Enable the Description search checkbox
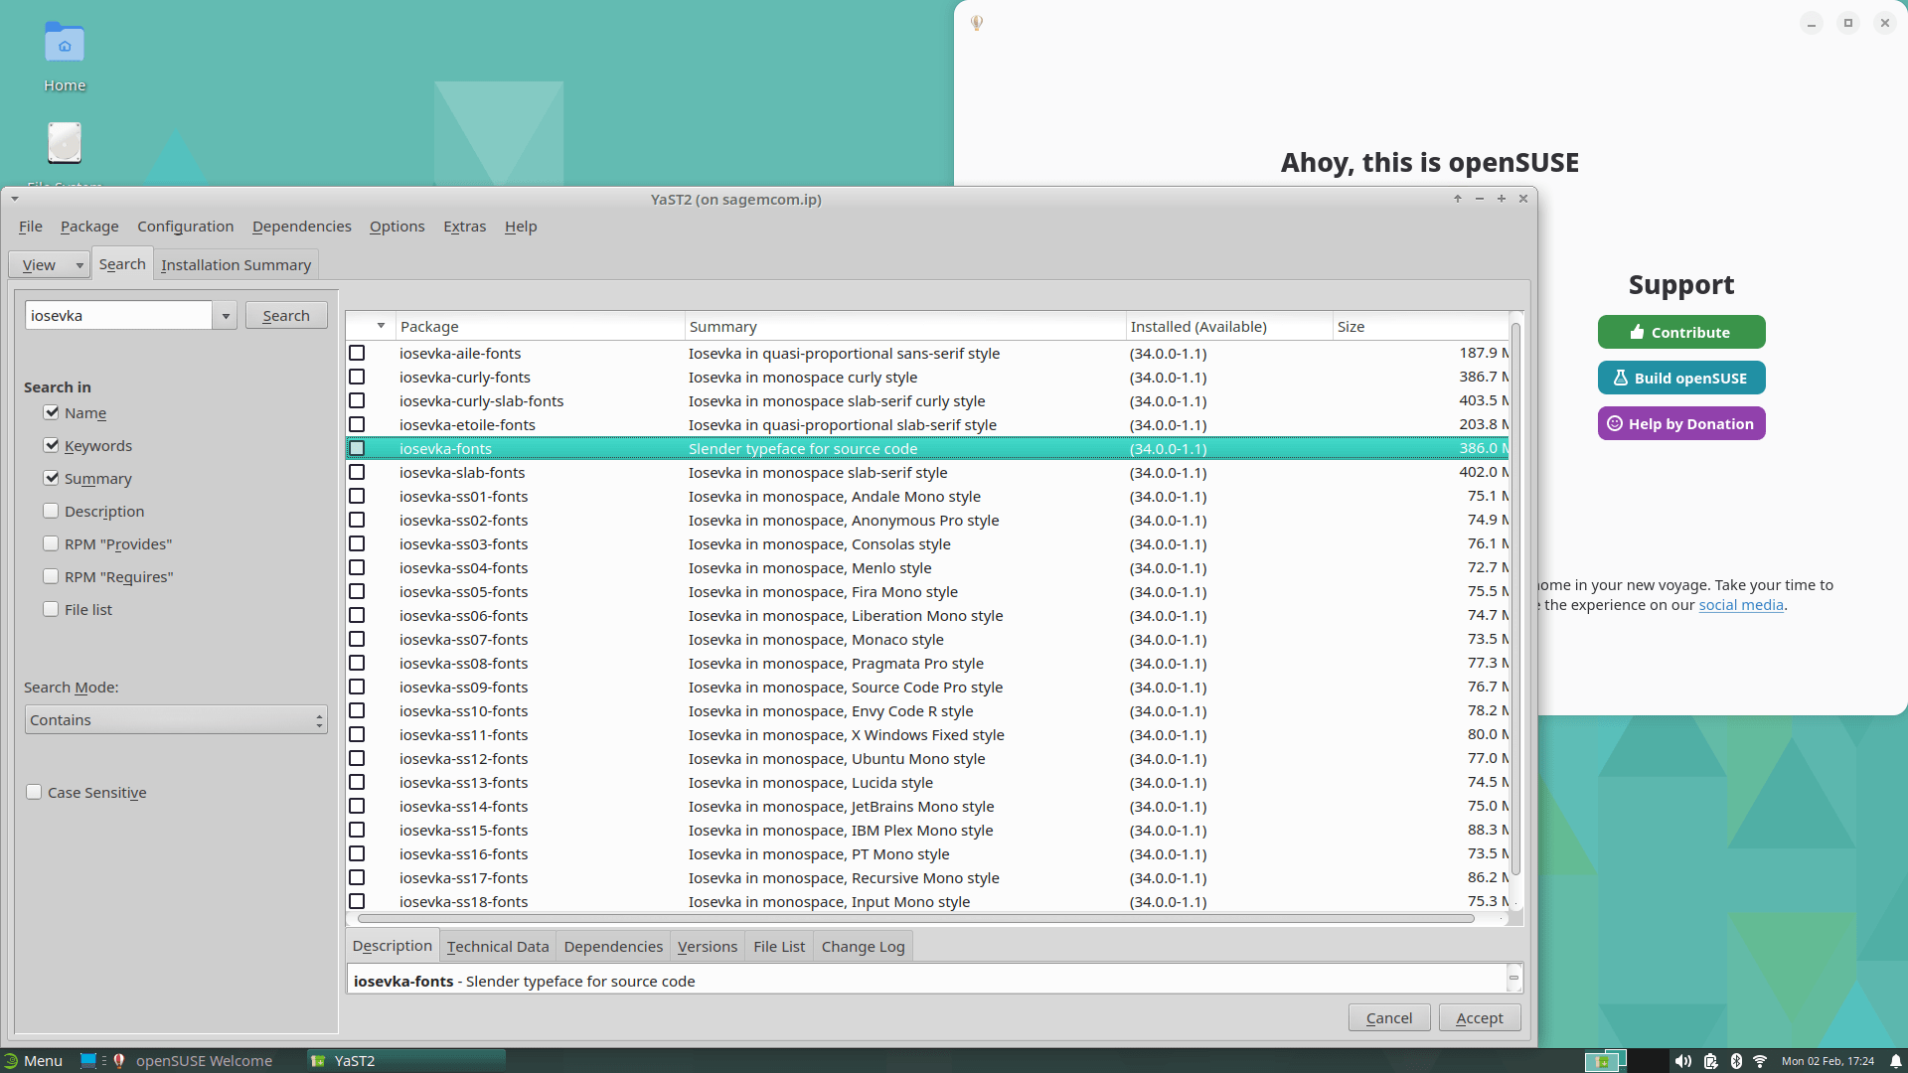 coord(51,511)
